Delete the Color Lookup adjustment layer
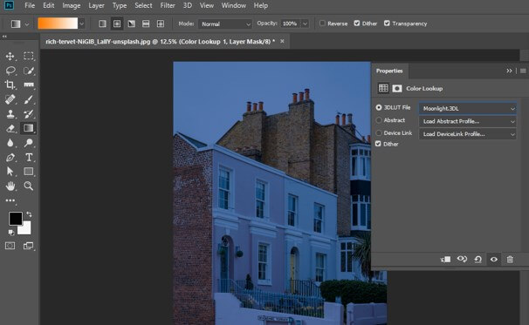 [x=510, y=260]
